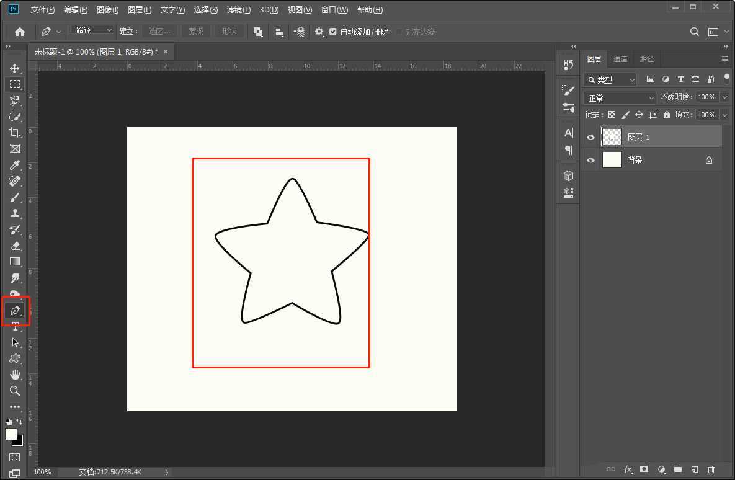Select the Move tool
Viewport: 735px width, 480px height.
tap(15, 68)
